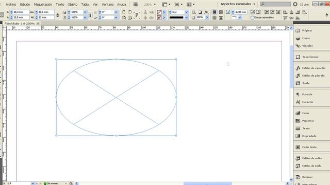Open the Muestras swatches panel
The width and height of the screenshot is (330, 185).
[305, 121]
